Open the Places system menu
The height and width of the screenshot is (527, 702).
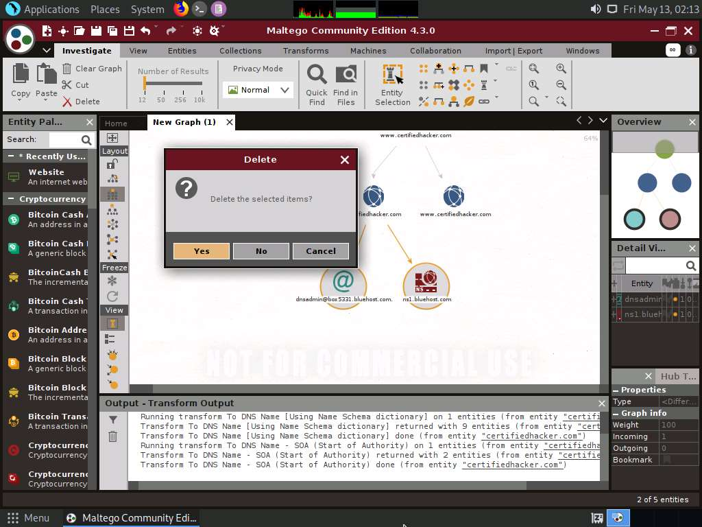pos(105,10)
